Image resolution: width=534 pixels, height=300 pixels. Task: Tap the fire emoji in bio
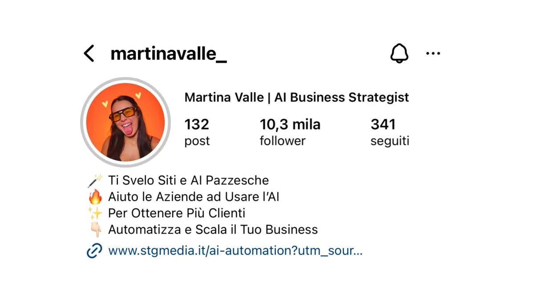(95, 197)
